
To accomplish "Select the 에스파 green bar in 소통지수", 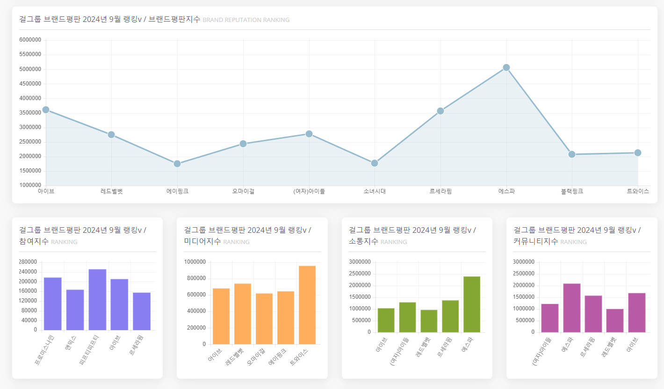I will click(472, 304).
